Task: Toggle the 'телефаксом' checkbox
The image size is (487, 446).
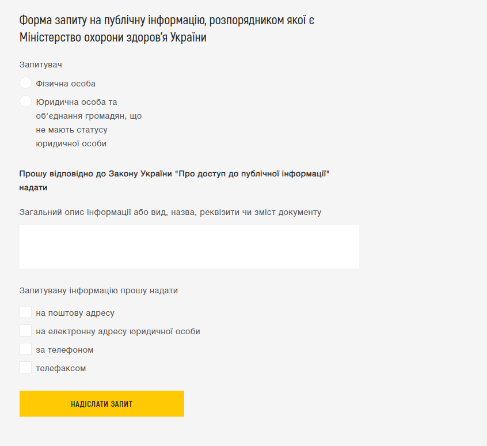Action: (x=25, y=368)
